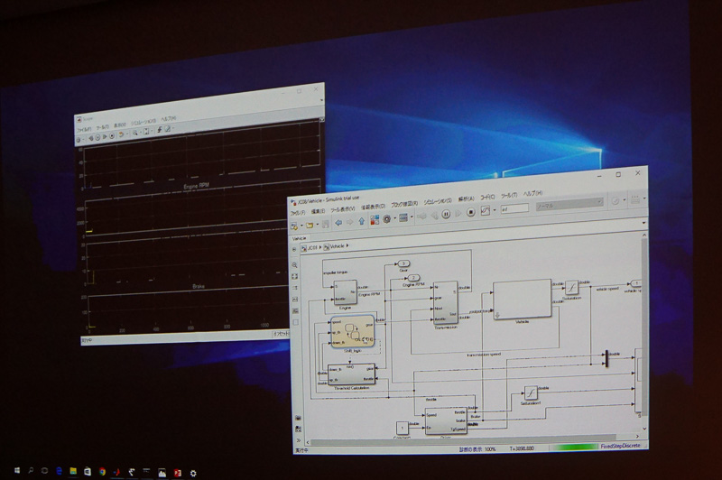Click the Build model icon at toolbar end
Screen dimensions: 722x480
[x=635, y=199]
